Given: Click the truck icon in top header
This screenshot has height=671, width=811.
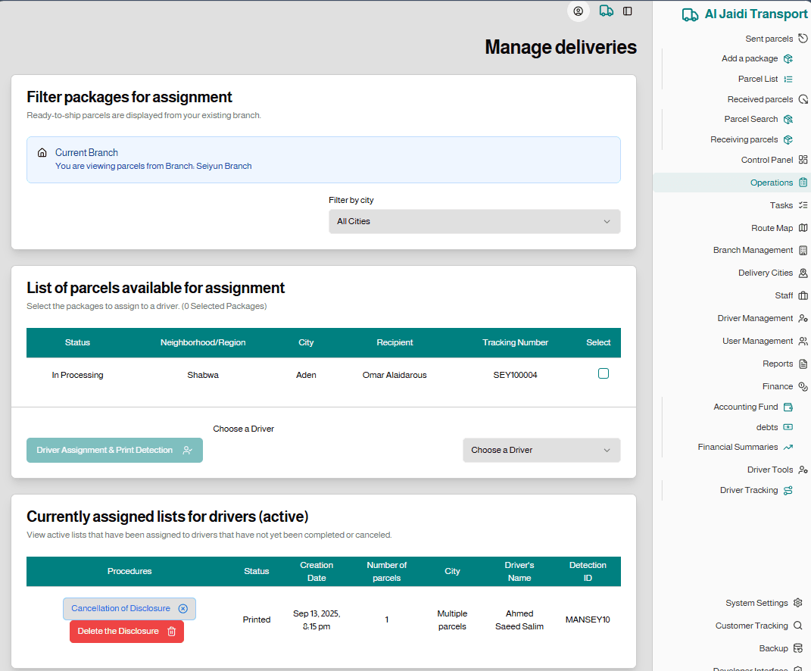Looking at the screenshot, I should pyautogui.click(x=606, y=11).
